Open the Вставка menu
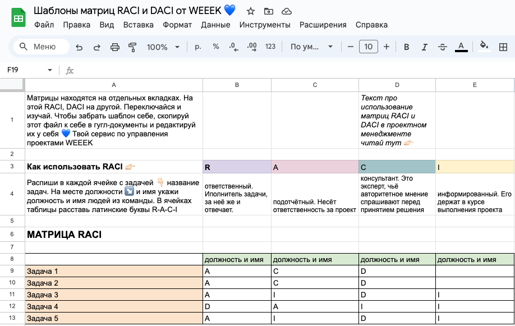 tap(138, 25)
